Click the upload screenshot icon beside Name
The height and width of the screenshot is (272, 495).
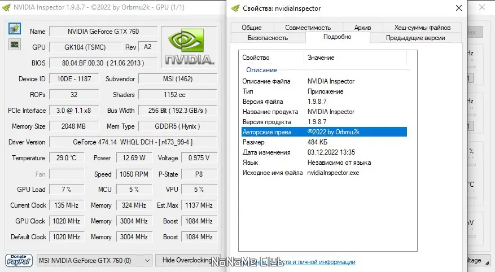click(15, 29)
